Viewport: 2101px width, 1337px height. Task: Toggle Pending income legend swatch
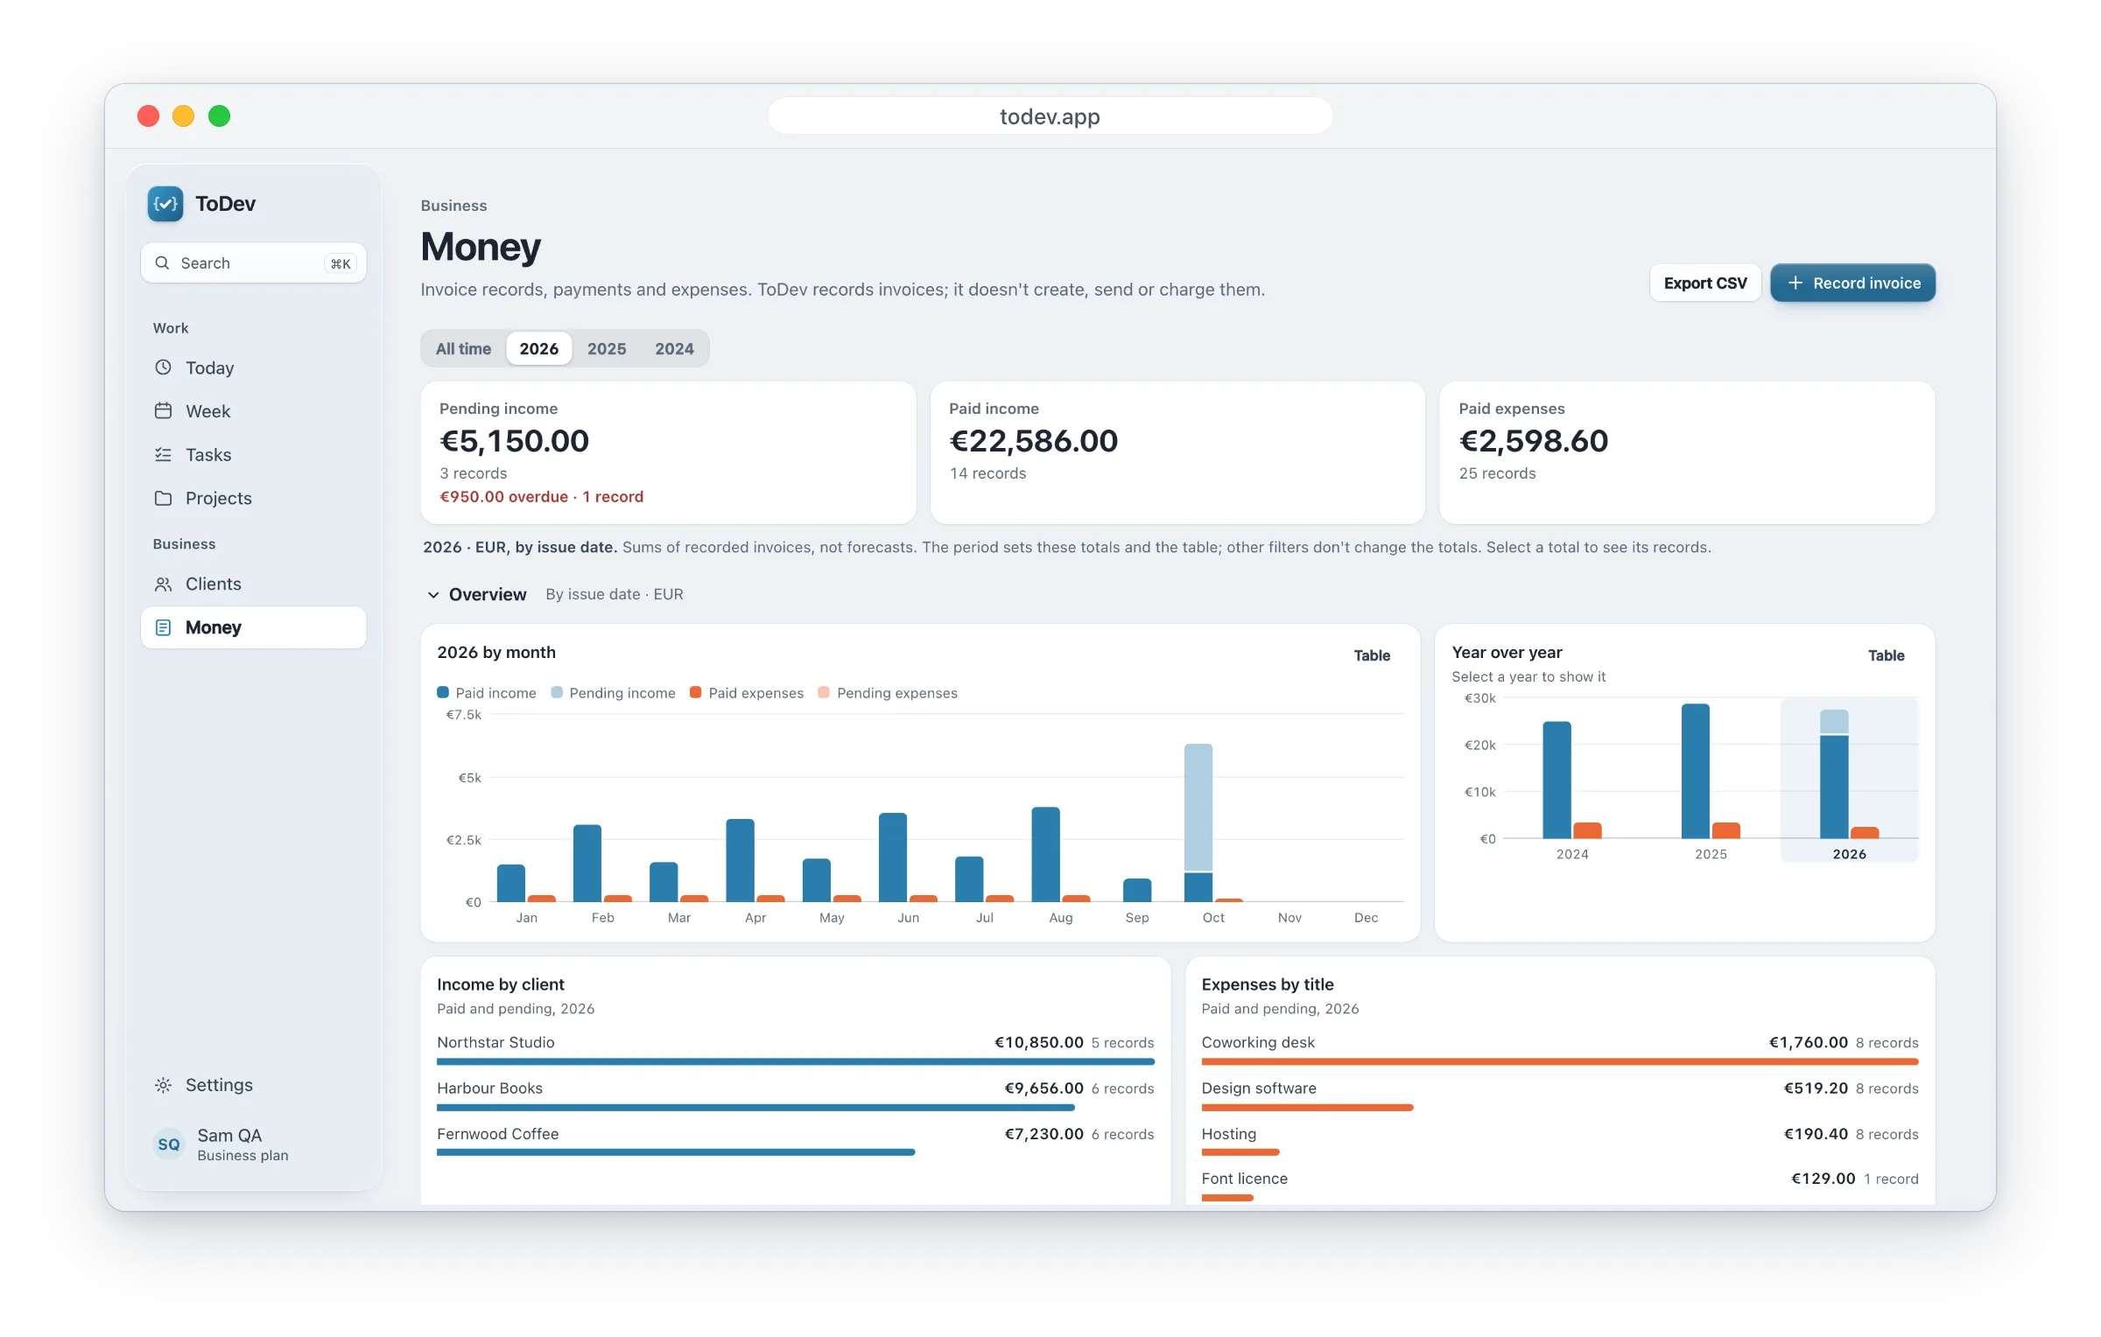click(557, 692)
